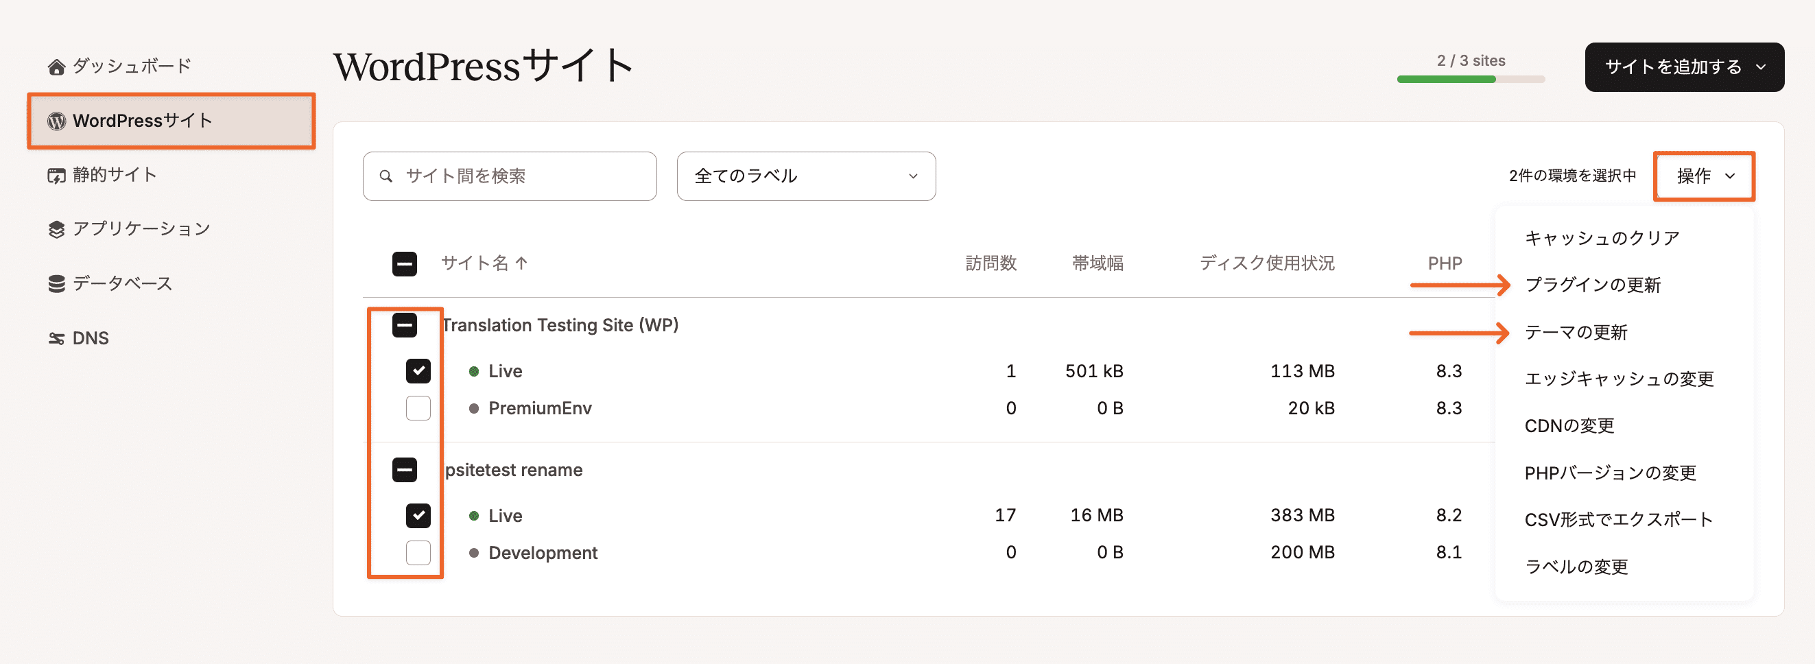Viewport: 1815px width, 664px height.
Task: Click the 8.1 PHP version value
Action: pyautogui.click(x=1449, y=553)
